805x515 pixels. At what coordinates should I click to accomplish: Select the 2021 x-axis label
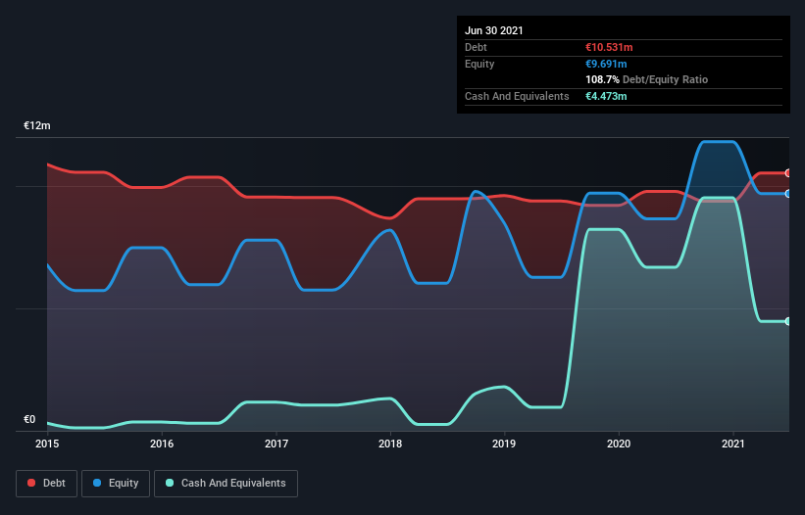pyautogui.click(x=733, y=444)
